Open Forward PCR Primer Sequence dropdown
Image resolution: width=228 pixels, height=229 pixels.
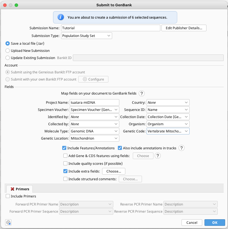pos(86,212)
